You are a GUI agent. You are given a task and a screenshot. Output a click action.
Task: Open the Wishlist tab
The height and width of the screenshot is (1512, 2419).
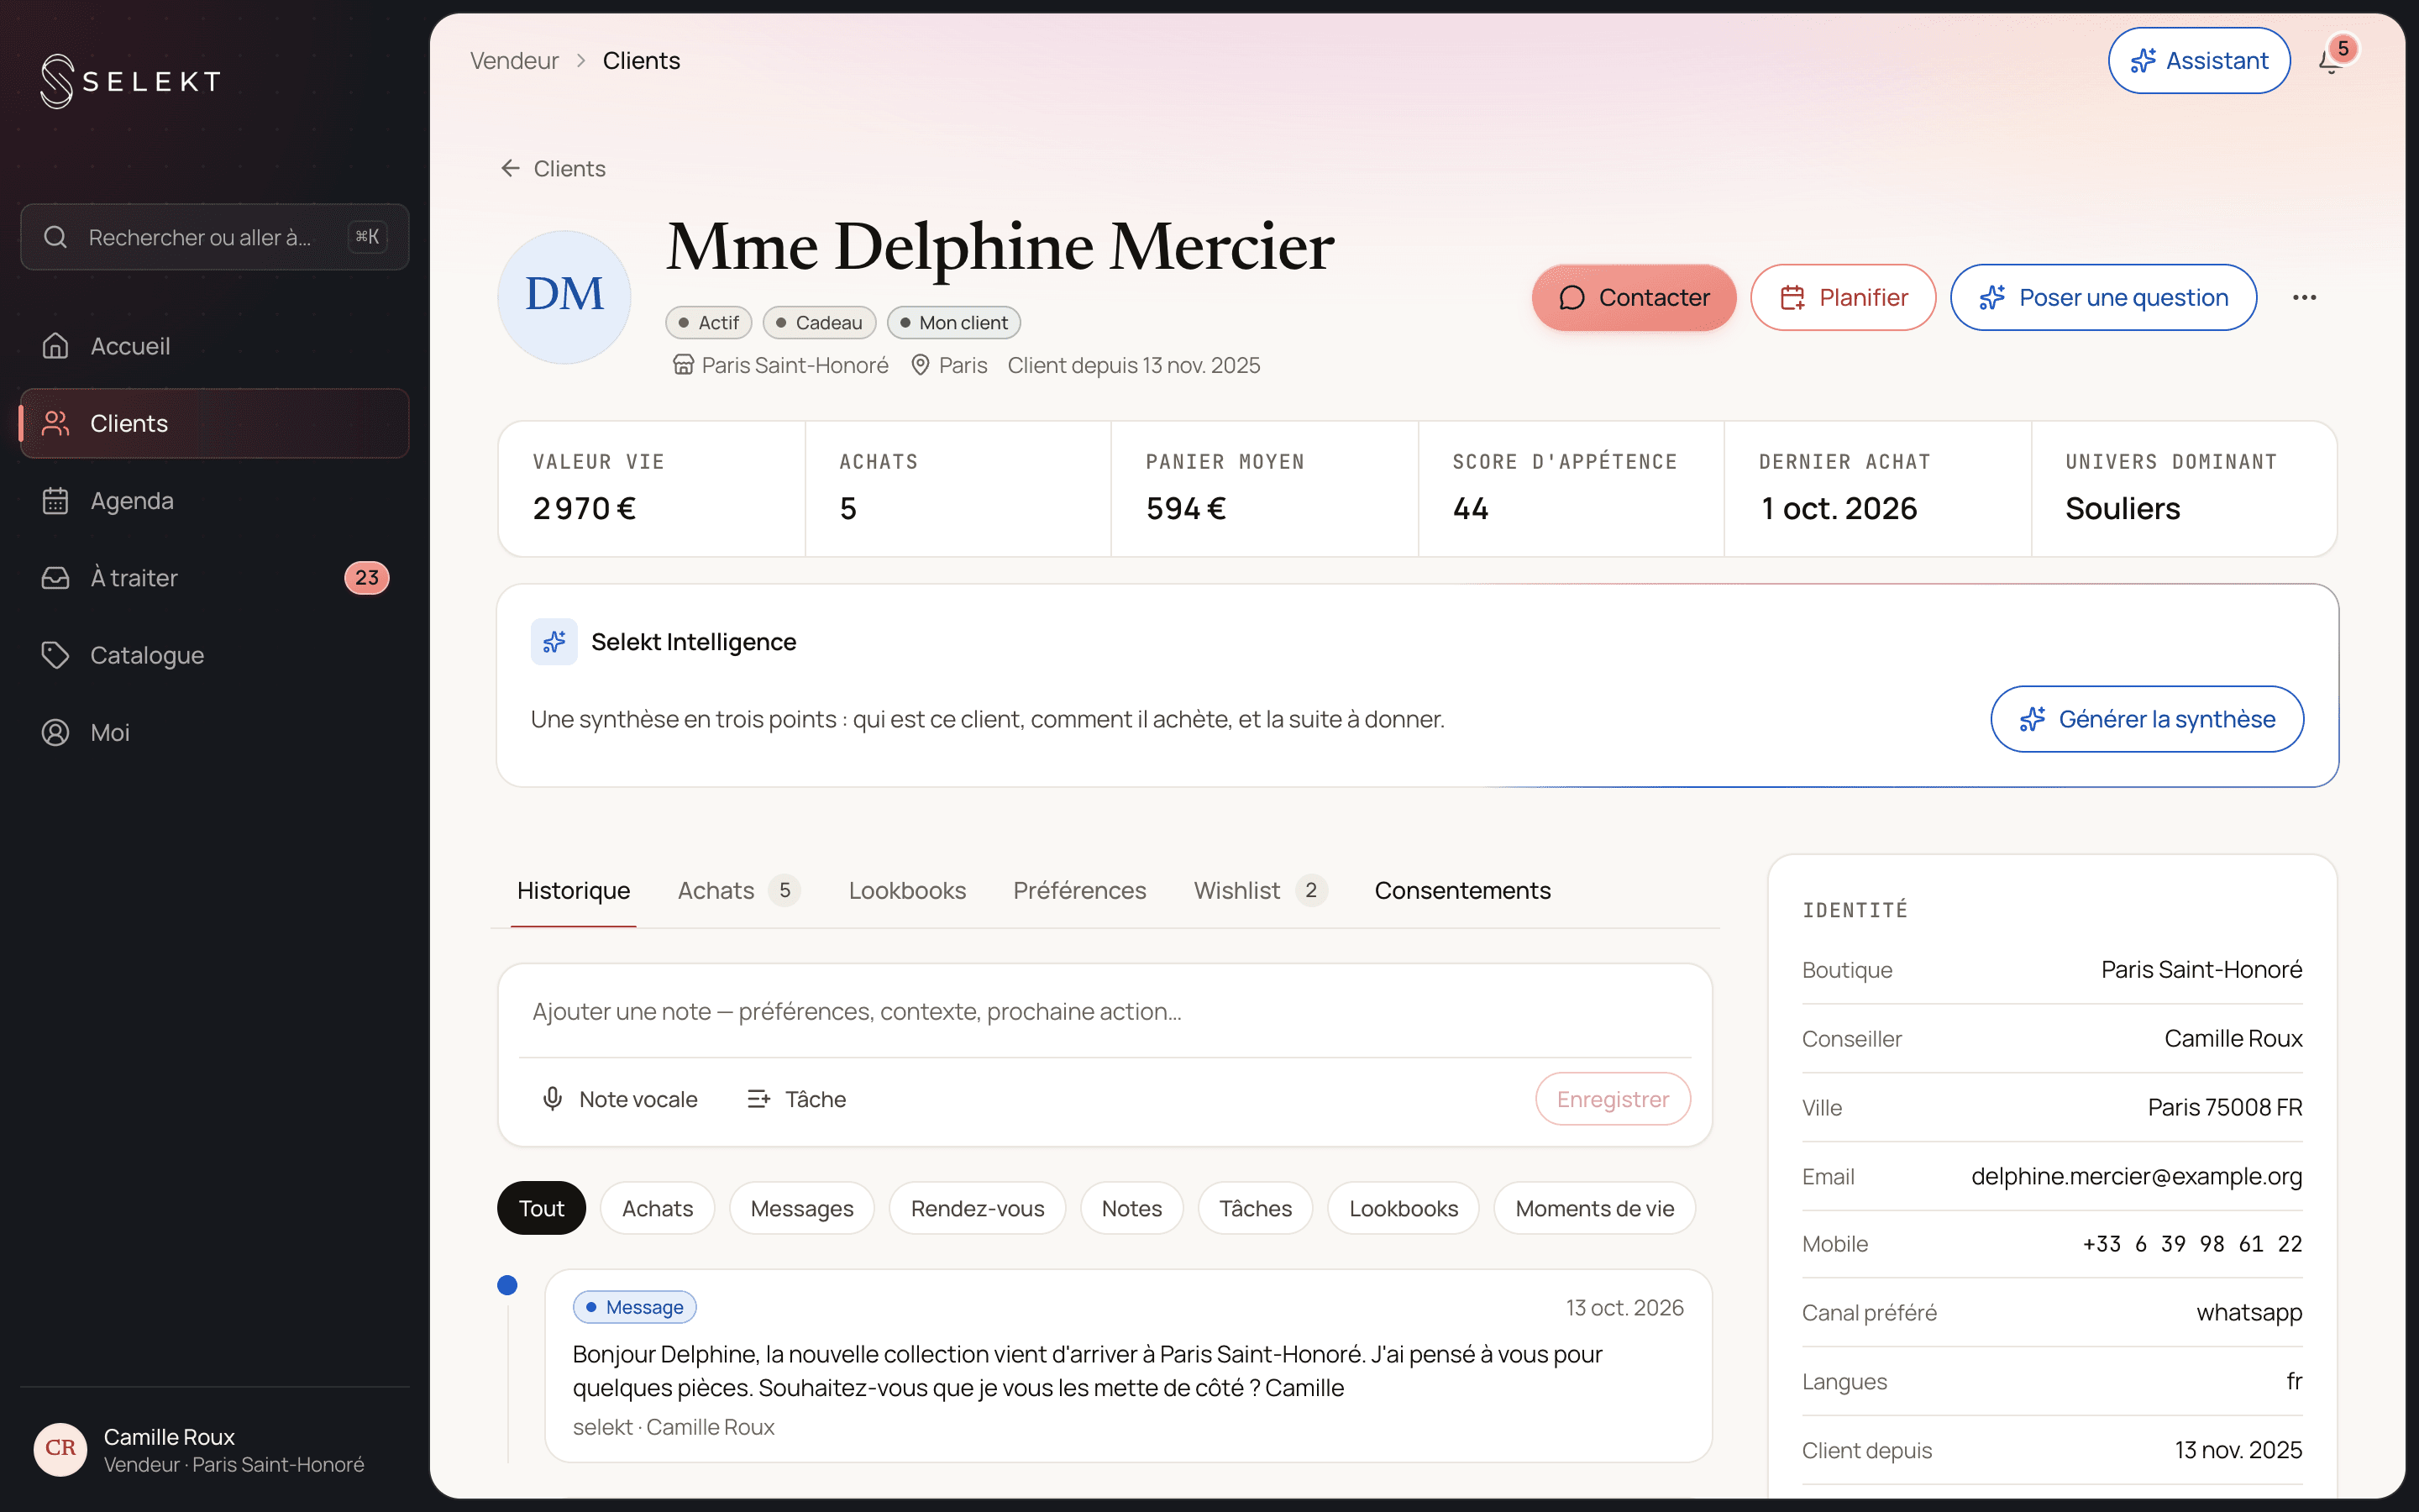tap(1260, 890)
